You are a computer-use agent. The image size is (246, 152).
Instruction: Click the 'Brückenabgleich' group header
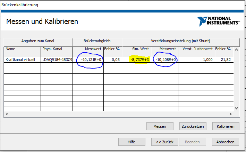97,41
